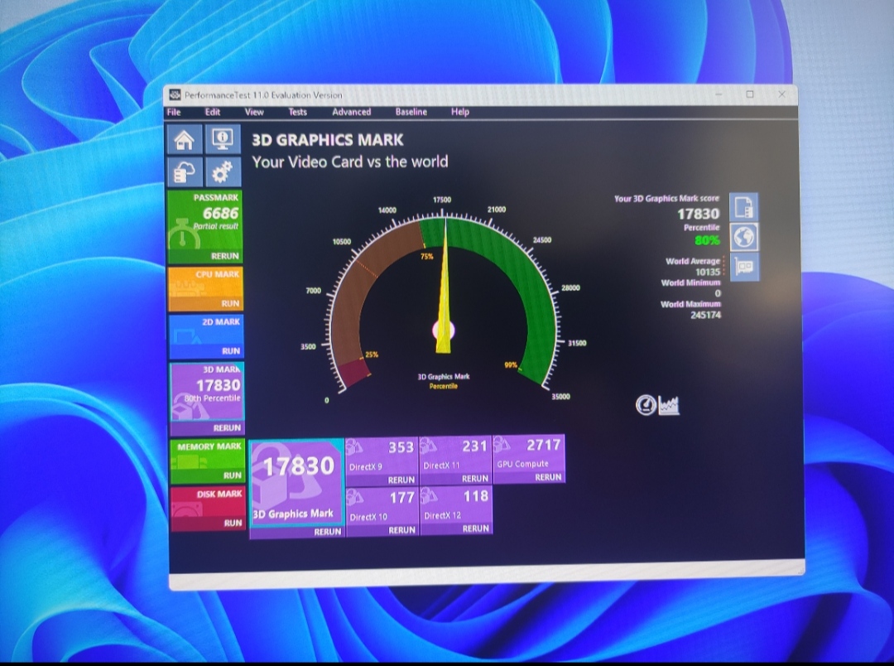Run the CPU Mark test
This screenshot has width=894, height=666.
[x=230, y=304]
